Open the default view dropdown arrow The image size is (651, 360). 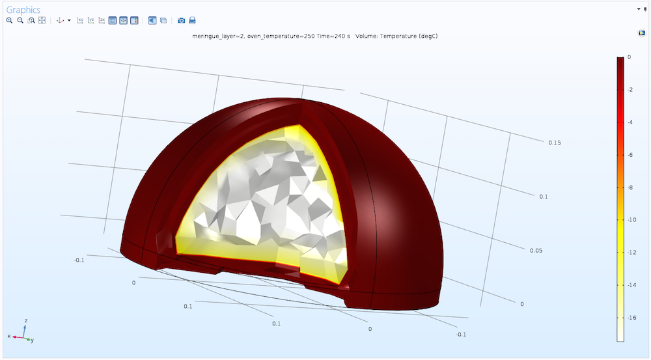tap(69, 20)
